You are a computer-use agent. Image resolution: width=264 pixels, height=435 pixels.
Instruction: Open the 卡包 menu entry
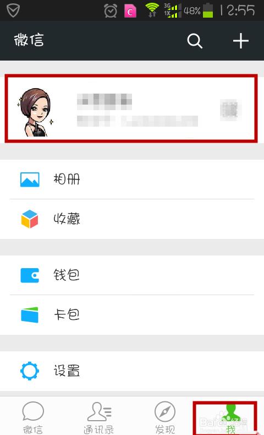132,315
